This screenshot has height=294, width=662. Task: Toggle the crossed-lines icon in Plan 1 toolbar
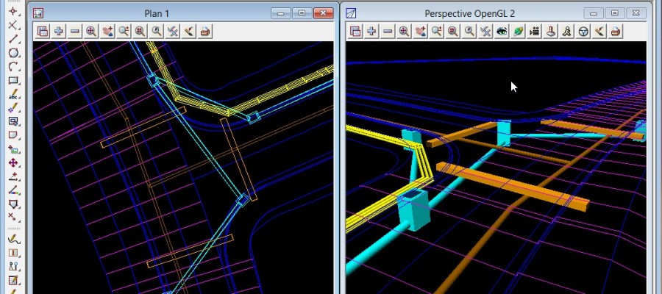coord(173,31)
